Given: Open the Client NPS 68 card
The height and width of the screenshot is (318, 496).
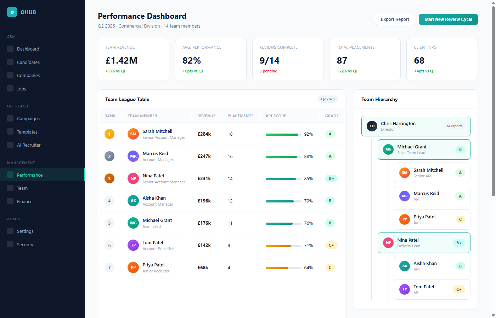Looking at the screenshot, I should [x=442, y=59].
